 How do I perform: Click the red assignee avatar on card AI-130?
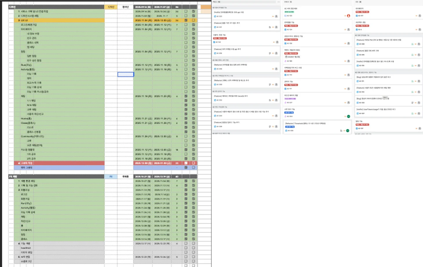pyautogui.click(x=349, y=16)
